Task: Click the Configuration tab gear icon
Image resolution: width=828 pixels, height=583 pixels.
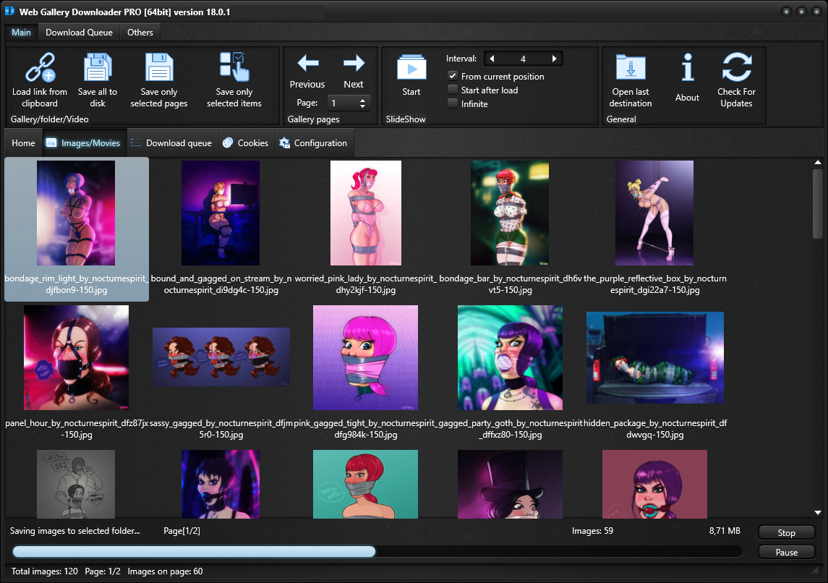Action: 284,142
